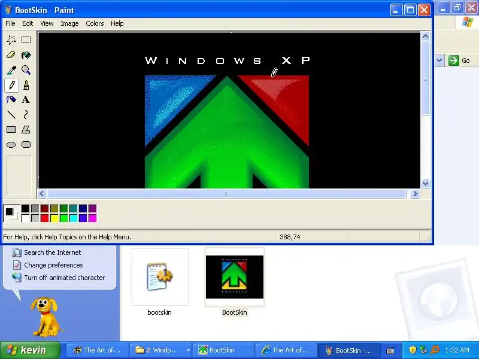Open the Start menu labeled kevin
Screen dimensions: 479x359
click(31, 350)
